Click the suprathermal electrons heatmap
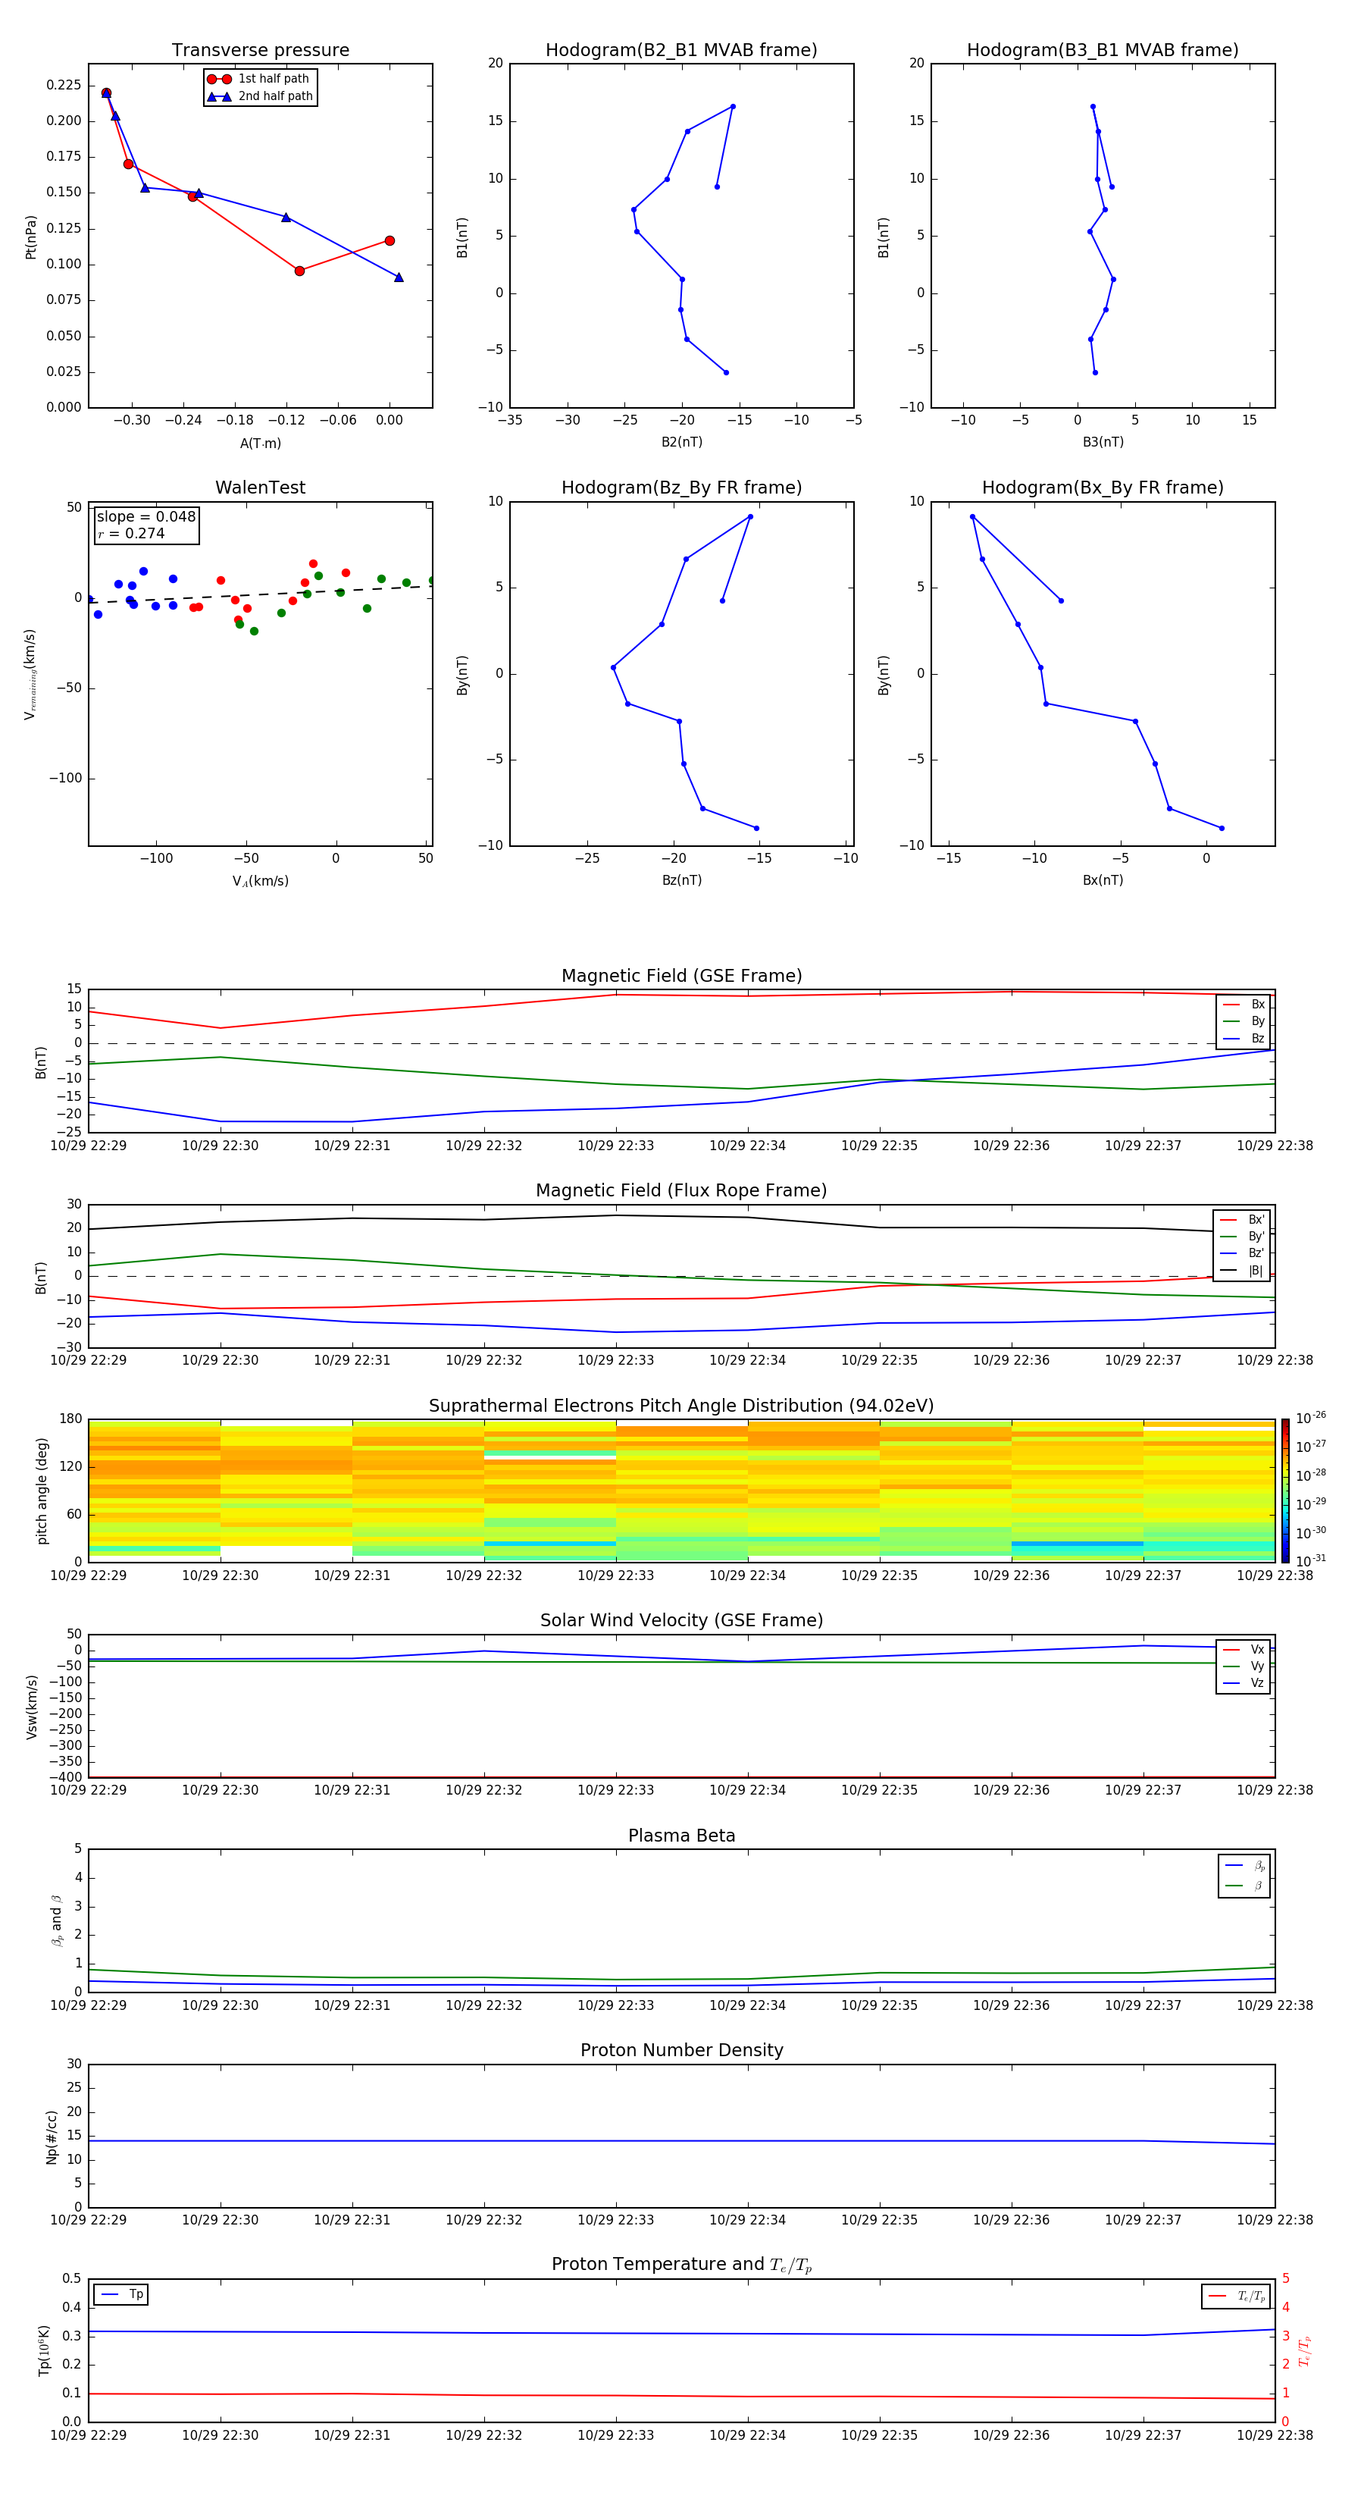Screen dimensions: 1364x2502 point(681,1490)
